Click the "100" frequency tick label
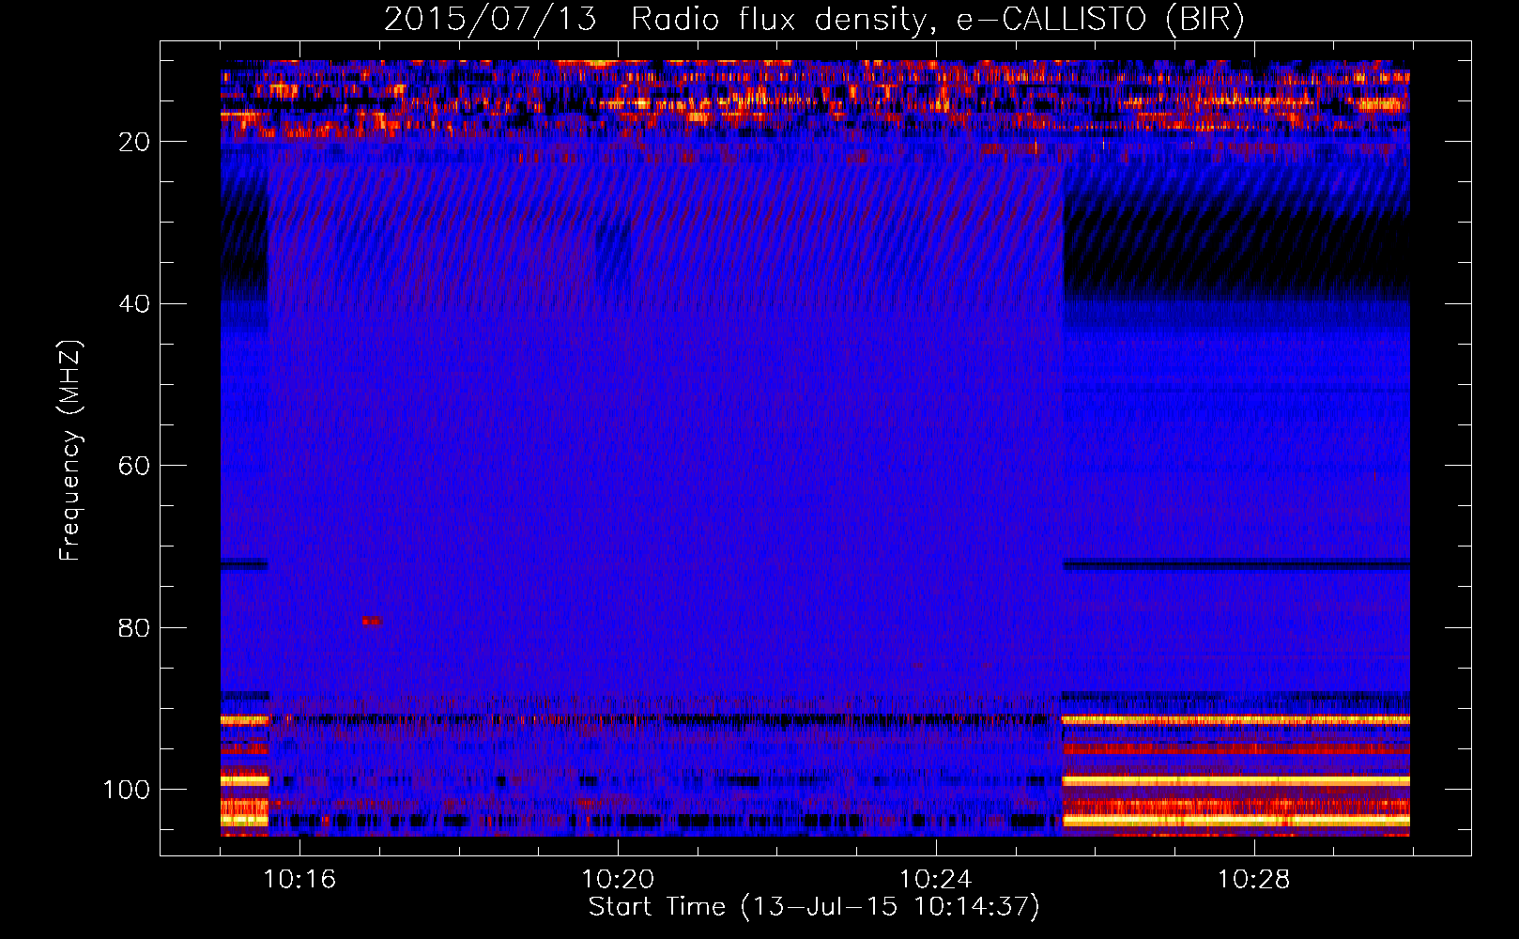Image resolution: width=1519 pixels, height=939 pixels. coord(127,790)
